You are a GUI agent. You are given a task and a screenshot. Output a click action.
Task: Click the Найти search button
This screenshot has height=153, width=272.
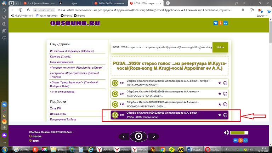(x=220, y=47)
